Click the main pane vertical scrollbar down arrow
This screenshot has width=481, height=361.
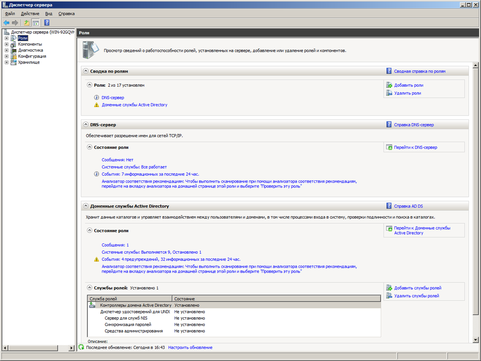(475, 340)
